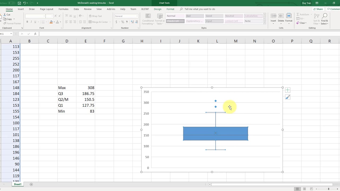Click the Decrease Indent icon
The width and height of the screenshot is (340, 191).
point(80,22)
